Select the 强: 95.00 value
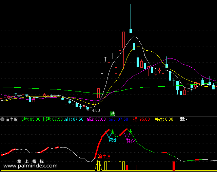 click(141, 119)
